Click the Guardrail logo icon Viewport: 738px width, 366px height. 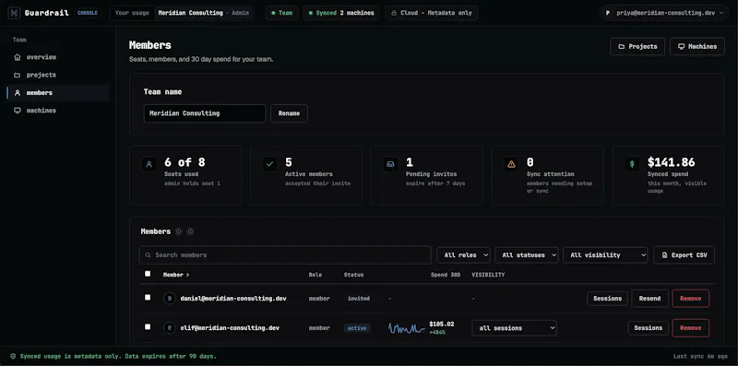14,13
